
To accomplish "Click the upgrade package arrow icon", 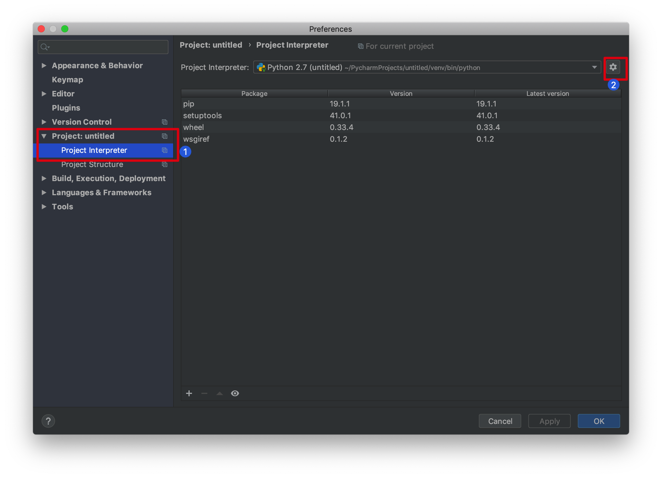I will 220,393.
